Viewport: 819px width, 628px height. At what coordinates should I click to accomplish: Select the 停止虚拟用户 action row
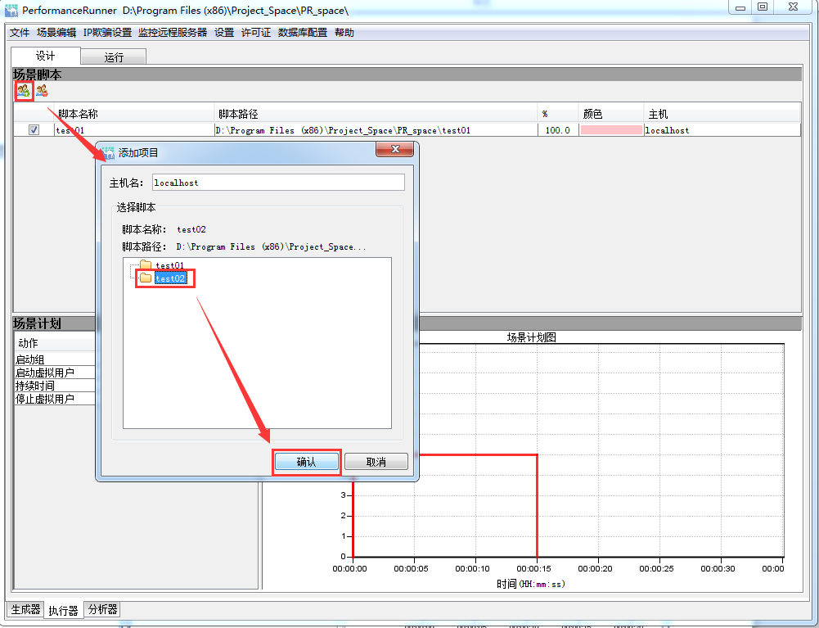pyautogui.click(x=55, y=399)
